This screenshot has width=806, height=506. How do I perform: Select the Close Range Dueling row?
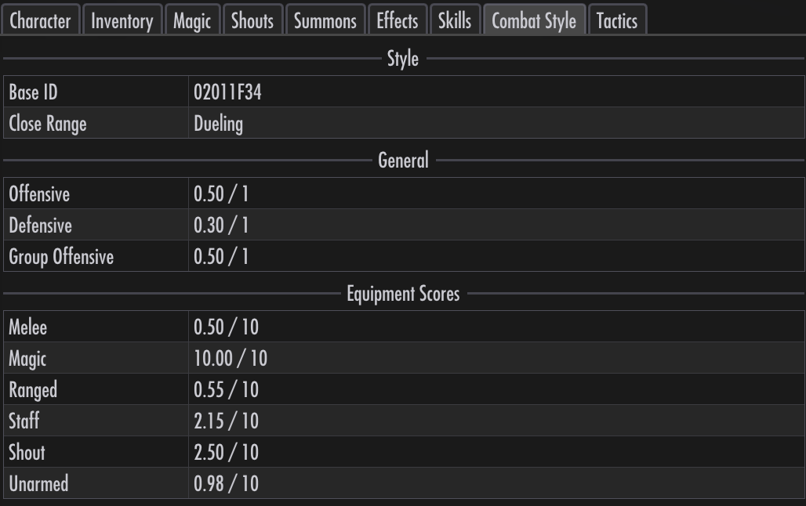point(404,123)
